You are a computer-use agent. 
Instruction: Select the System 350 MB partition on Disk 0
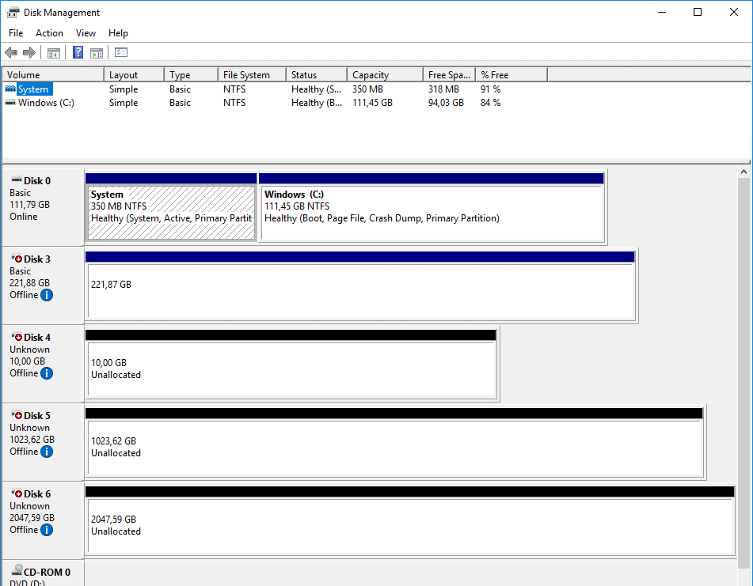(x=171, y=207)
